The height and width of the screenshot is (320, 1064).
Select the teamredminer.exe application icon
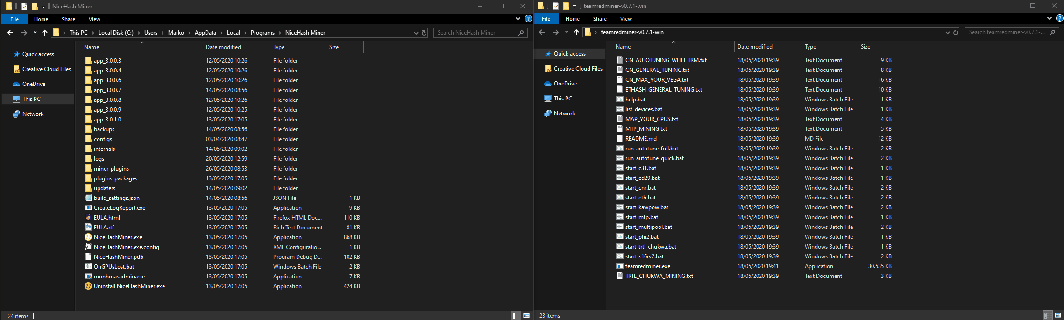pyautogui.click(x=620, y=266)
